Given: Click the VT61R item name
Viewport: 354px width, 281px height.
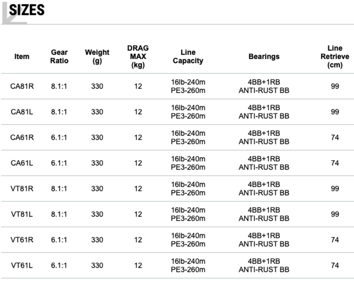Looking at the screenshot, I should (x=22, y=240).
